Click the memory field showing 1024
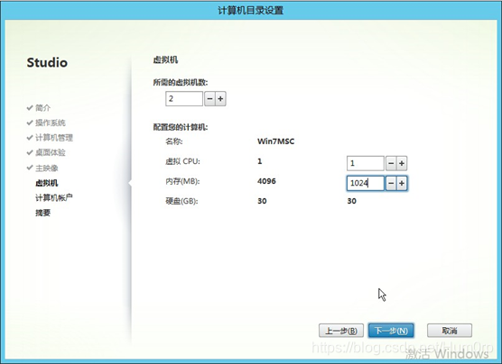502x364 pixels. pos(366,184)
